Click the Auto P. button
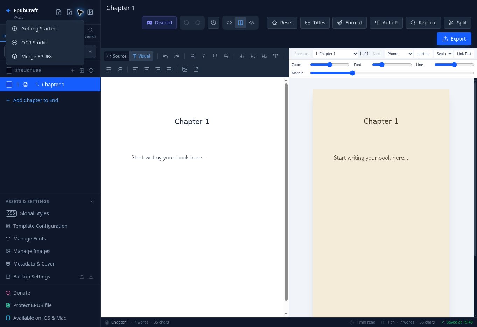Screen dimensions: 477x327 point(386,23)
